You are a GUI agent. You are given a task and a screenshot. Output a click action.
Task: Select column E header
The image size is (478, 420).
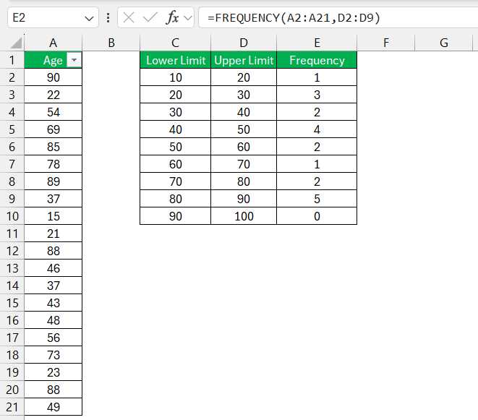pyautogui.click(x=317, y=43)
